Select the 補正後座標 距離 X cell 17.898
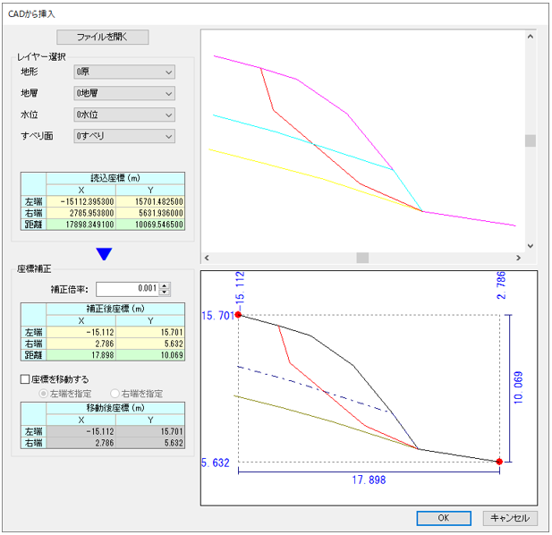The height and width of the screenshot is (535, 552). 81,355
